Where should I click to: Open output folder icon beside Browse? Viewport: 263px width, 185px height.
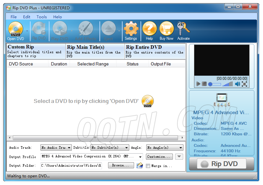tap(140, 165)
